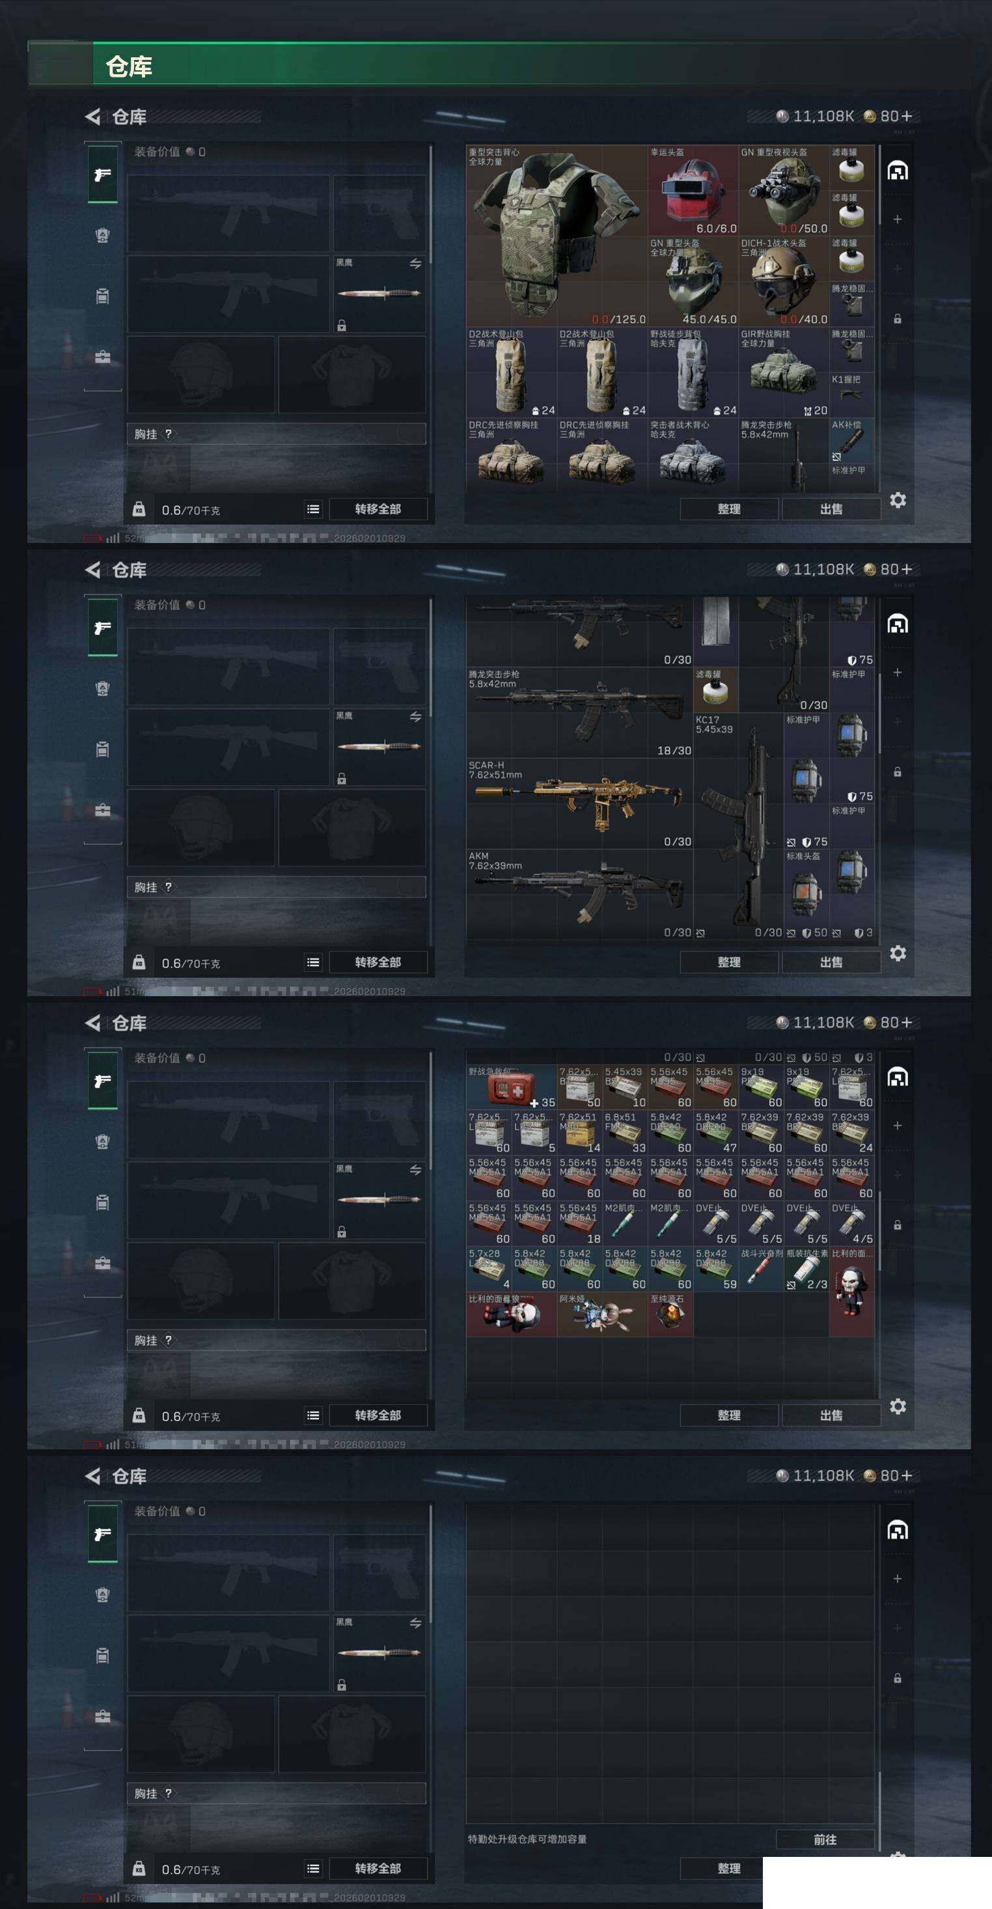Click the 胸挂 question mark help icon beside the AKM panel
This screenshot has height=1909, width=992.
(168, 887)
